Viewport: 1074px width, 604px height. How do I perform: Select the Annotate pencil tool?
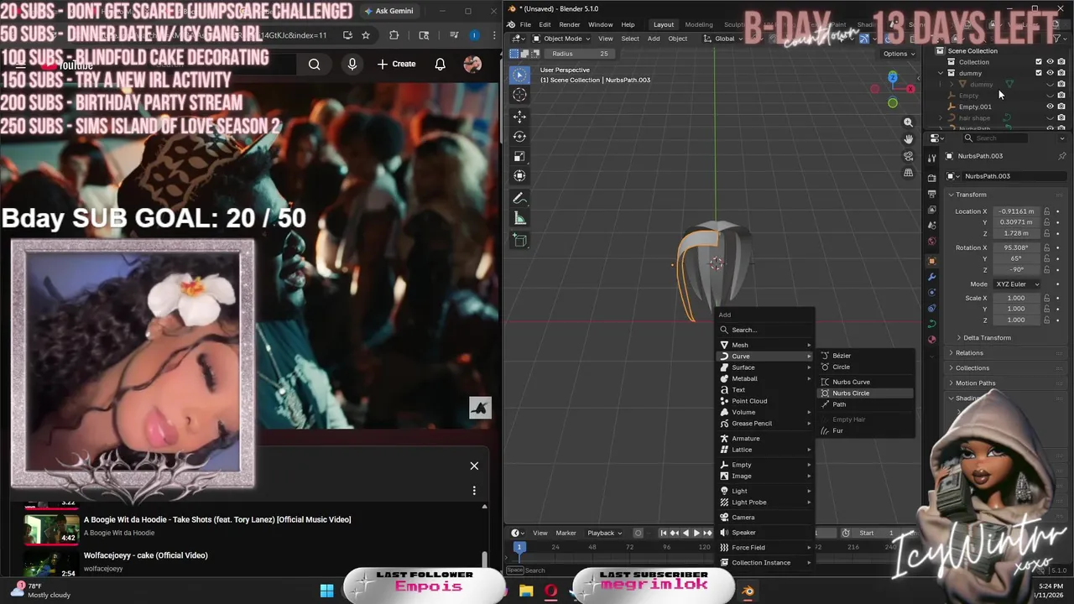[x=519, y=199]
